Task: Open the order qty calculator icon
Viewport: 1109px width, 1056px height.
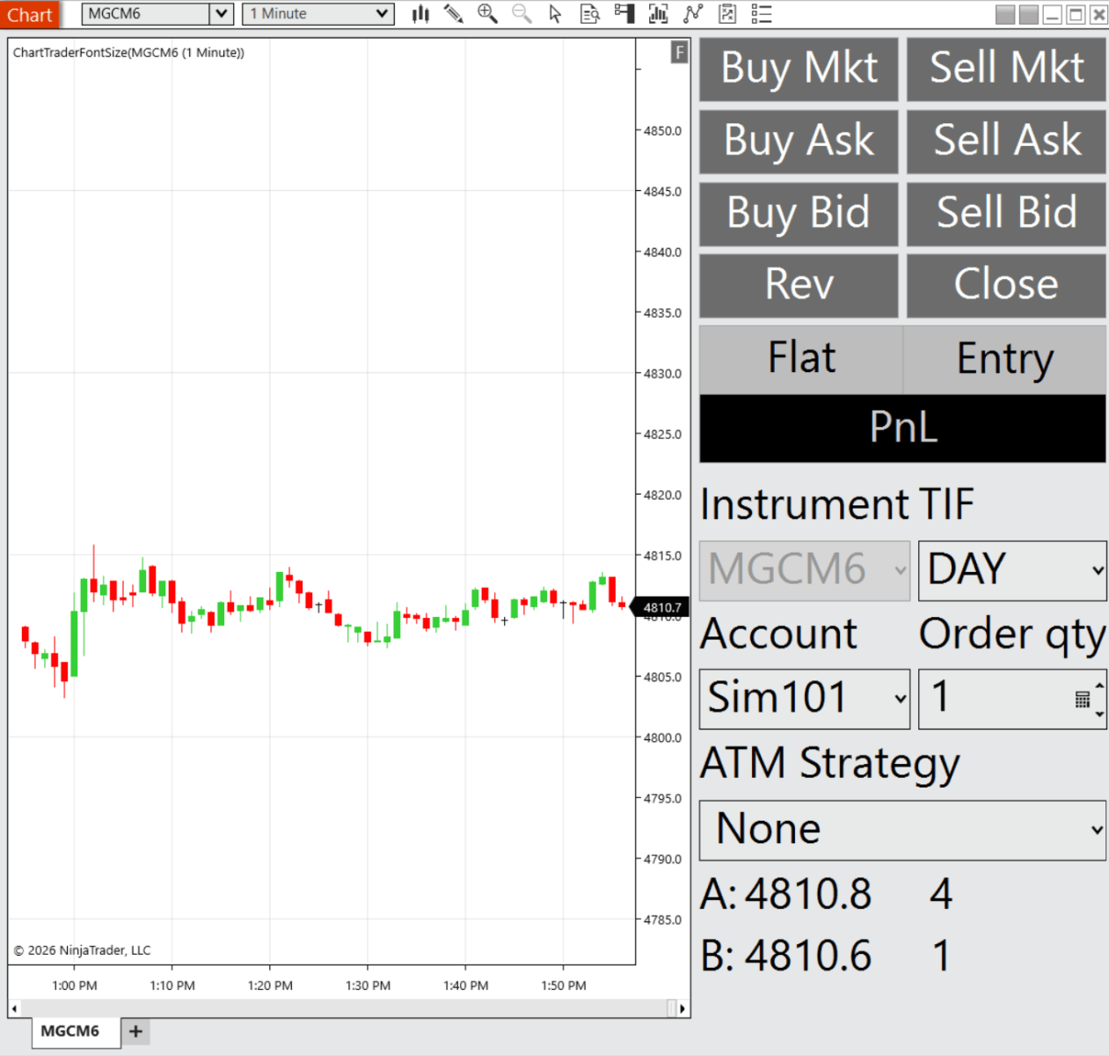Action: click(x=1083, y=700)
